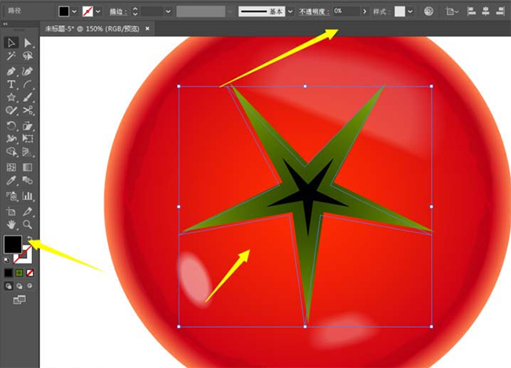Switch to the 未标题-5 document tab
This screenshot has height=368, width=511.
pos(92,28)
